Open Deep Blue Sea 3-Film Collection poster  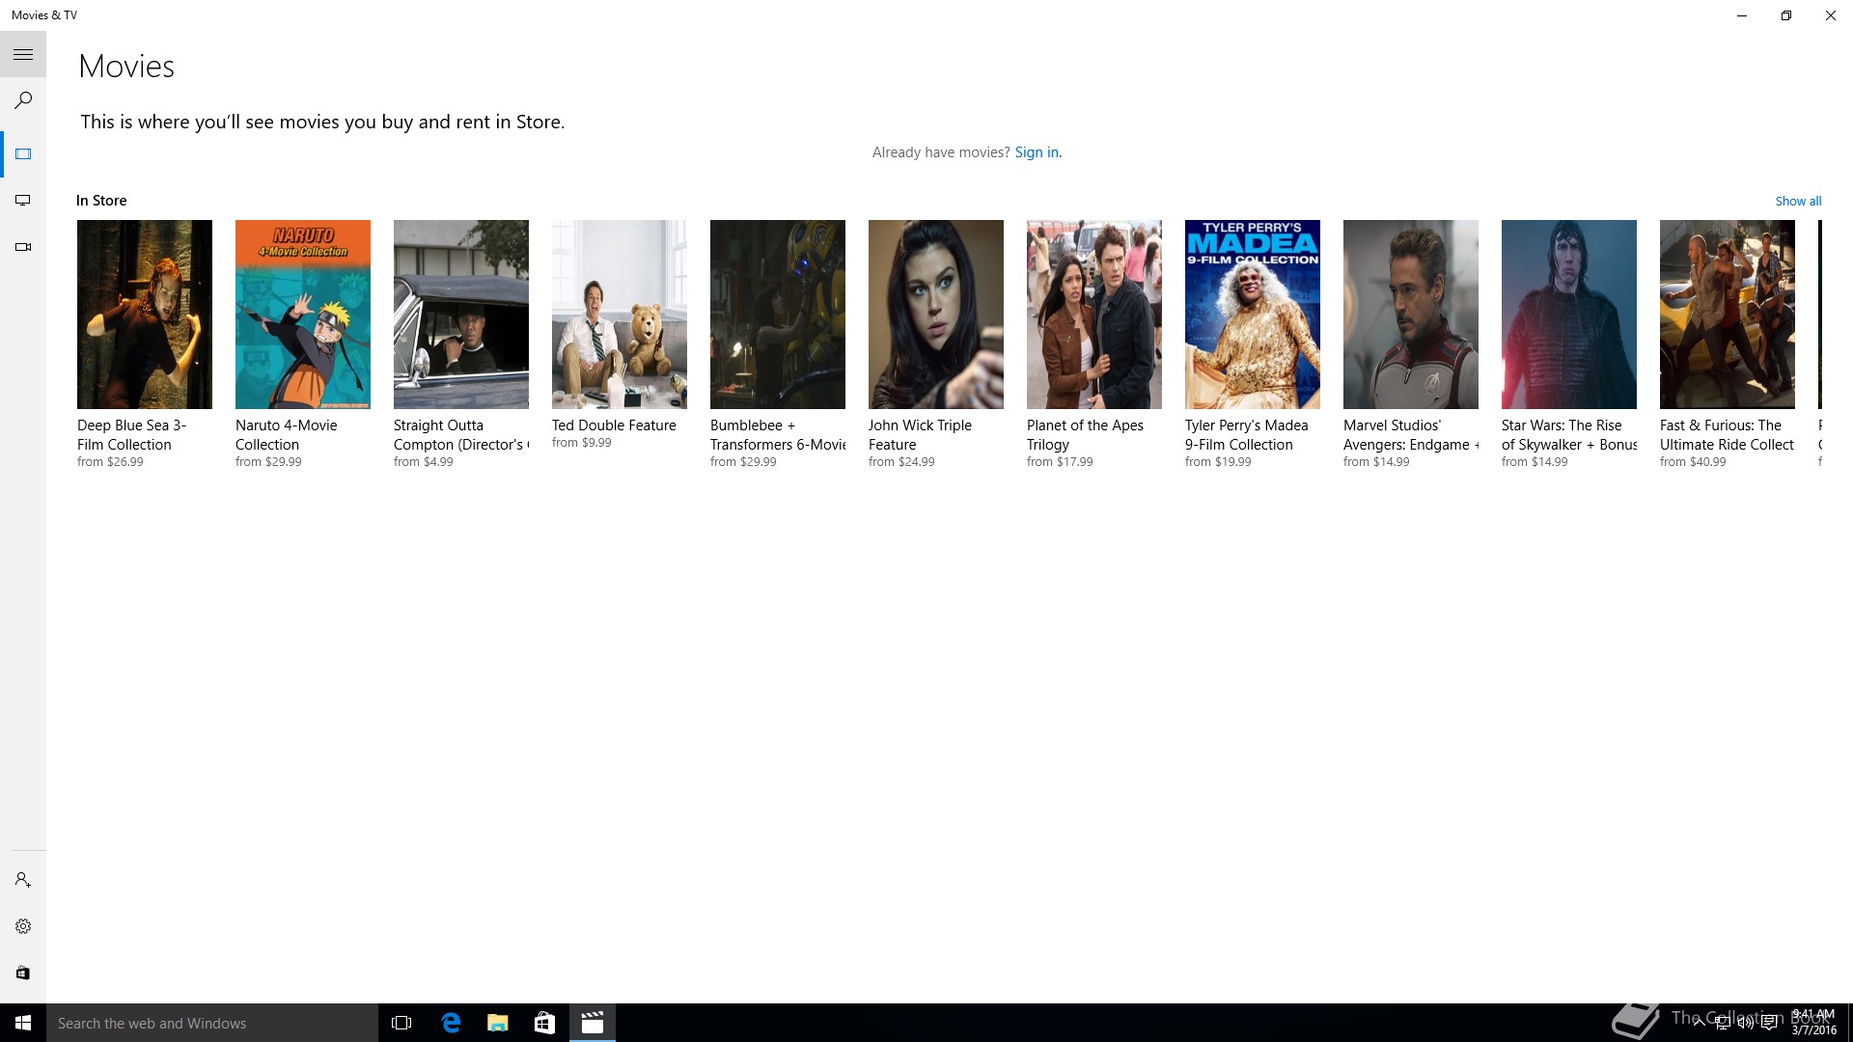145,315
